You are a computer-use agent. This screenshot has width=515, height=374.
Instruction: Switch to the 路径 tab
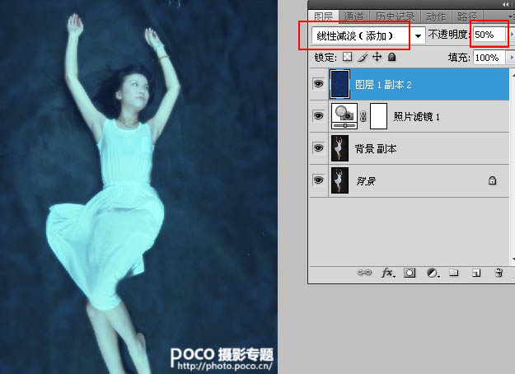pyautogui.click(x=466, y=16)
